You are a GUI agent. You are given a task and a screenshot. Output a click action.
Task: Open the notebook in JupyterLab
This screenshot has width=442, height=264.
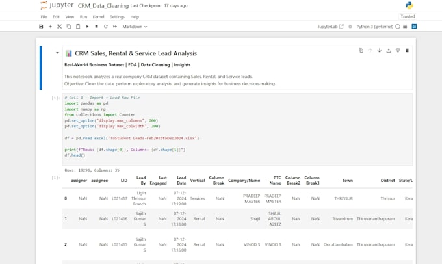point(331,27)
